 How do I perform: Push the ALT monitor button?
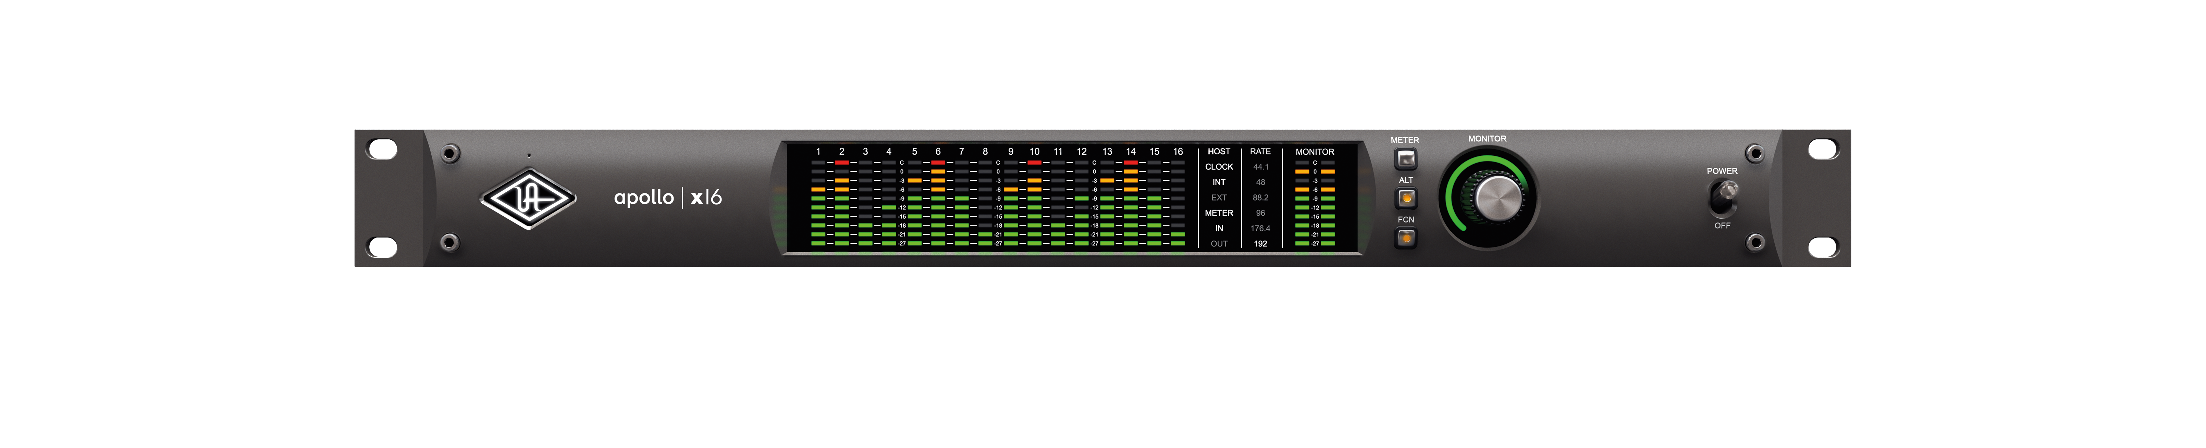click(1405, 199)
